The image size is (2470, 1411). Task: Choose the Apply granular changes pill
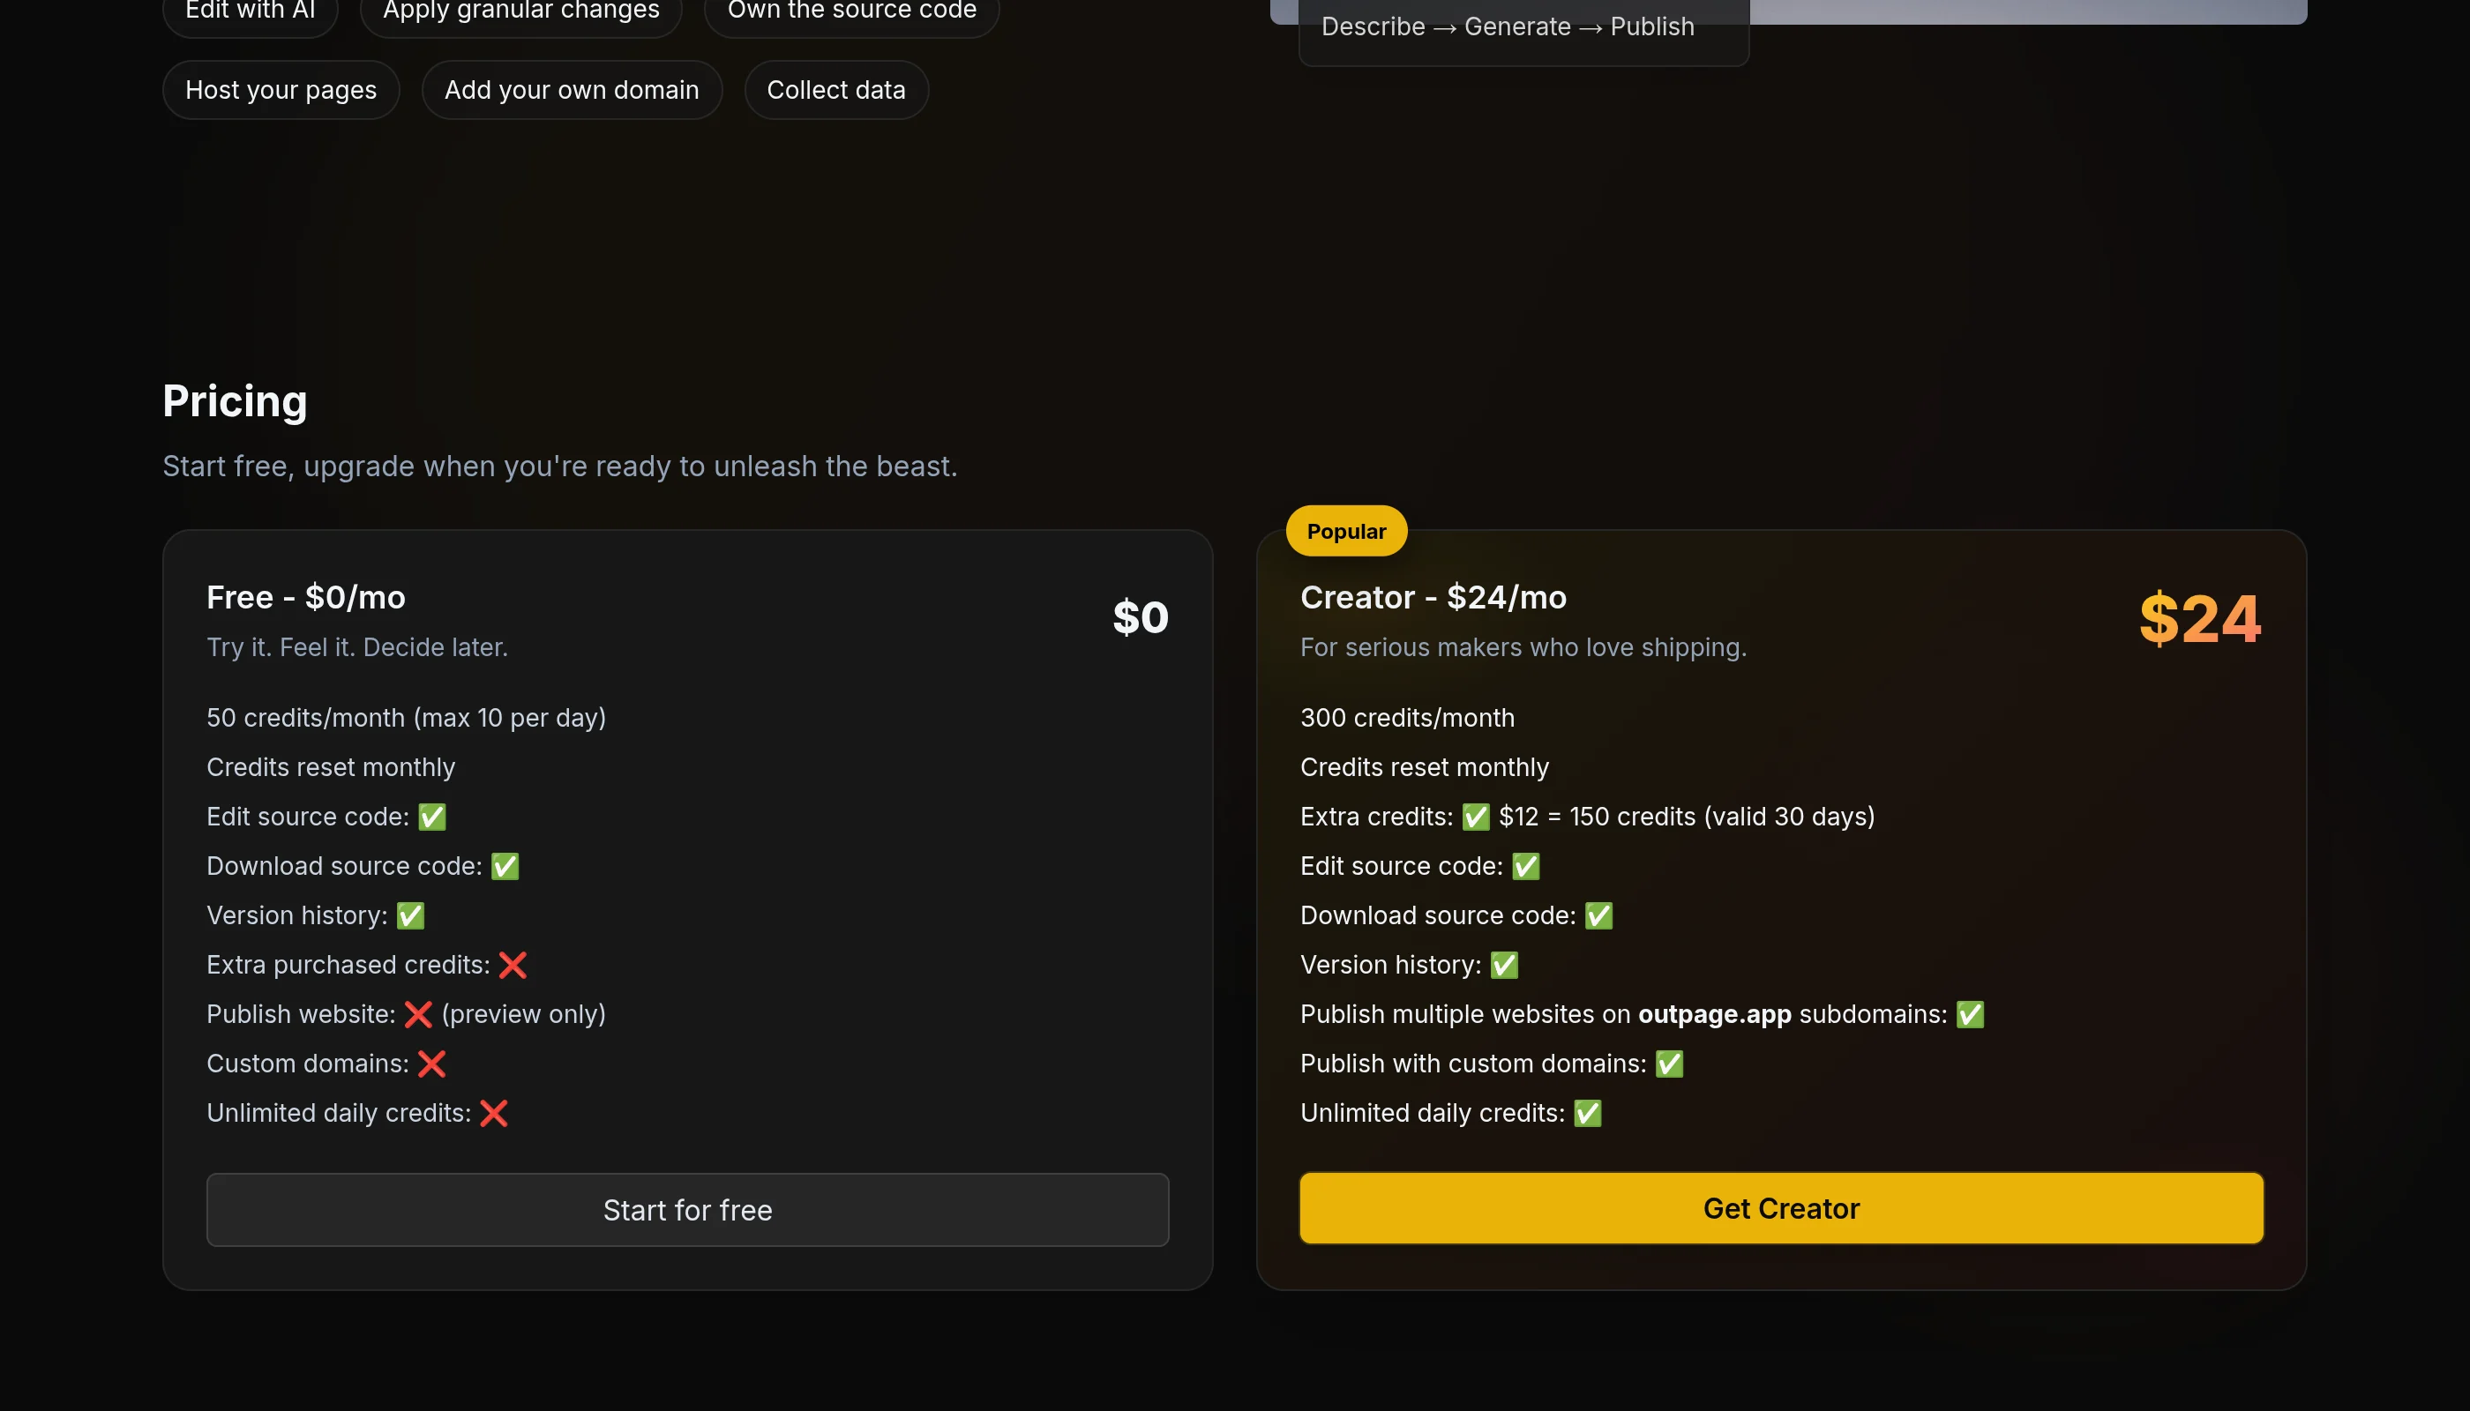point(520,11)
